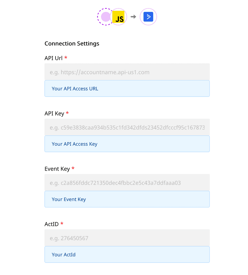Viewport: 248px width, 275px height.
Task: Focus the API Key input field
Action: (127, 127)
